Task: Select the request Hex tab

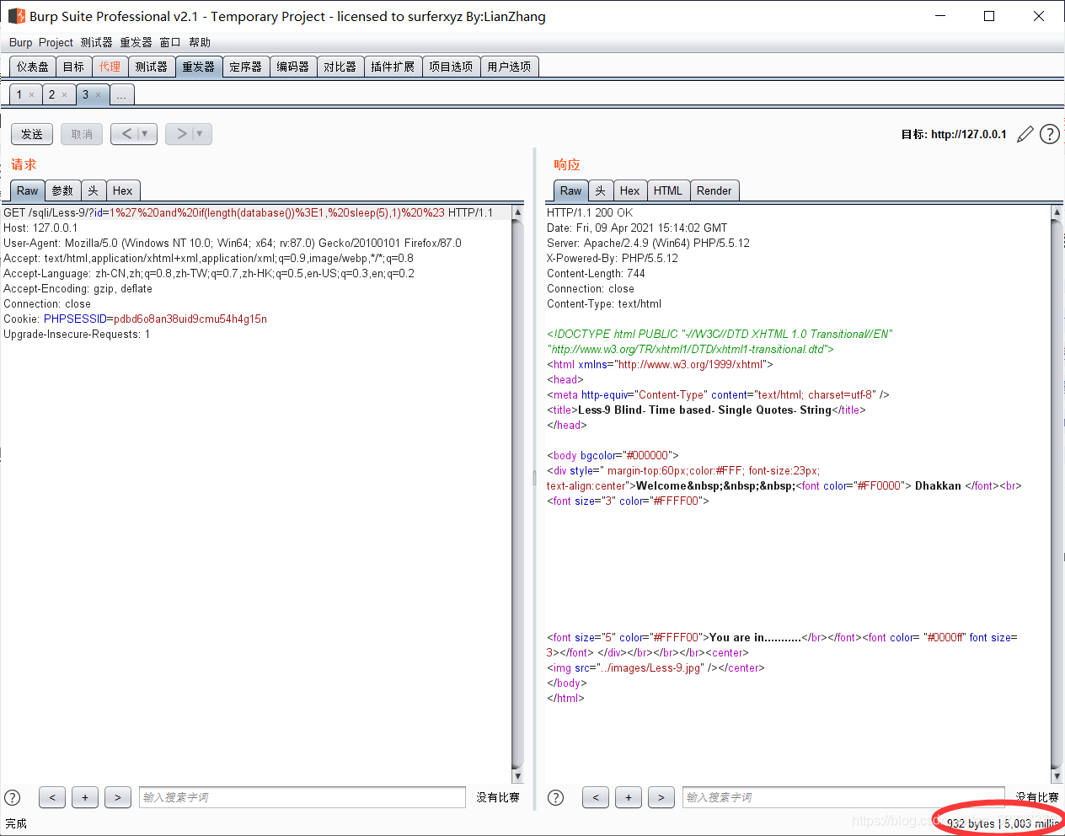Action: [122, 190]
